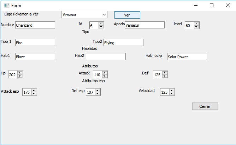This screenshot has width=236, height=145.
Task: Open the Venasur Pokemon combo box
Action: click(x=84, y=15)
